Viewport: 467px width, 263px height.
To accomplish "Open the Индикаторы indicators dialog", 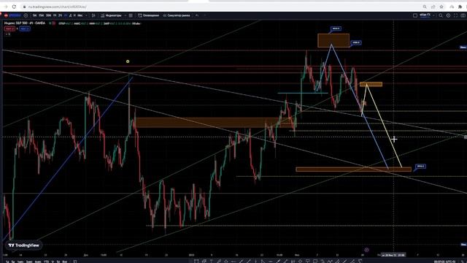I will pos(111,15).
